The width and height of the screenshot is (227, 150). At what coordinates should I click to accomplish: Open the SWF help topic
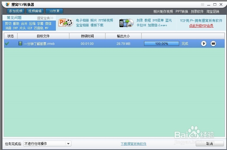tap(15, 28)
